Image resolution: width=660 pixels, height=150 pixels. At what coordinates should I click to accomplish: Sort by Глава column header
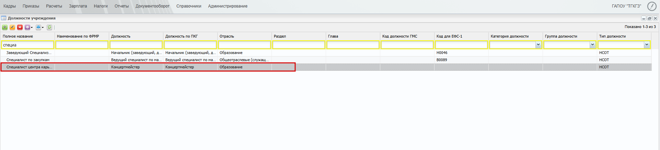[x=353, y=36]
